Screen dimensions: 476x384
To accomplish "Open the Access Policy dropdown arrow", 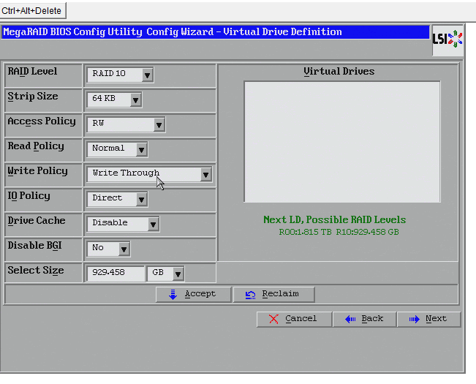I will 159,125.
